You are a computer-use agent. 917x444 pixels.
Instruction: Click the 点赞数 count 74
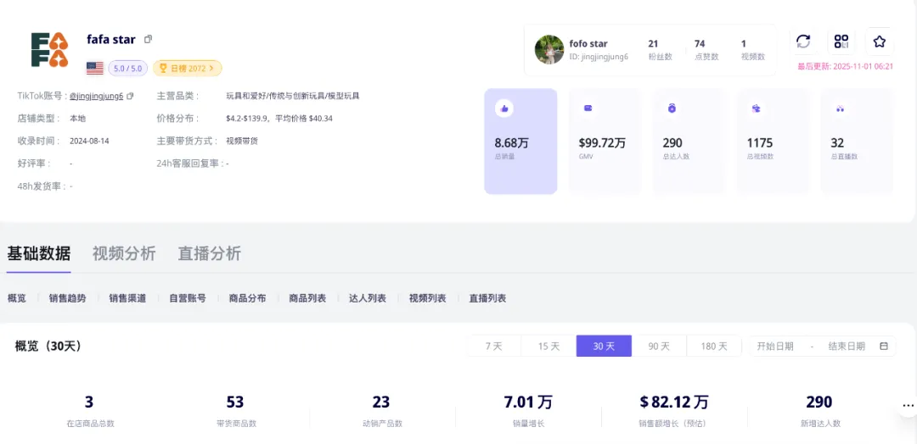[x=700, y=44]
